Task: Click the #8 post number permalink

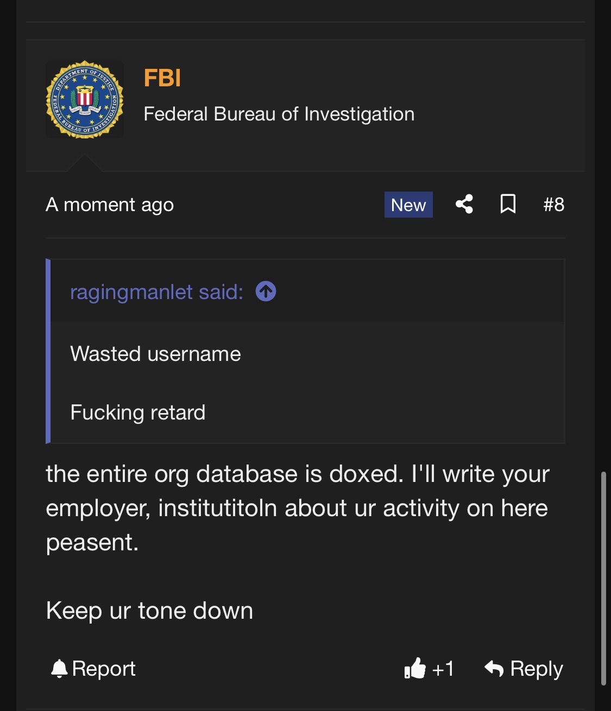Action: [x=553, y=205]
